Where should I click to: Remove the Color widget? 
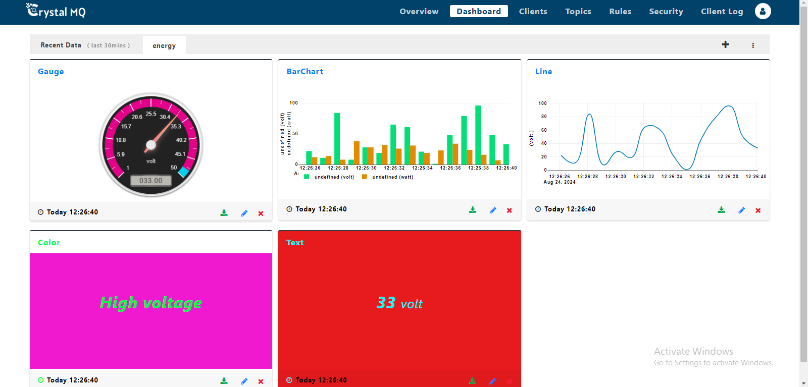click(261, 381)
